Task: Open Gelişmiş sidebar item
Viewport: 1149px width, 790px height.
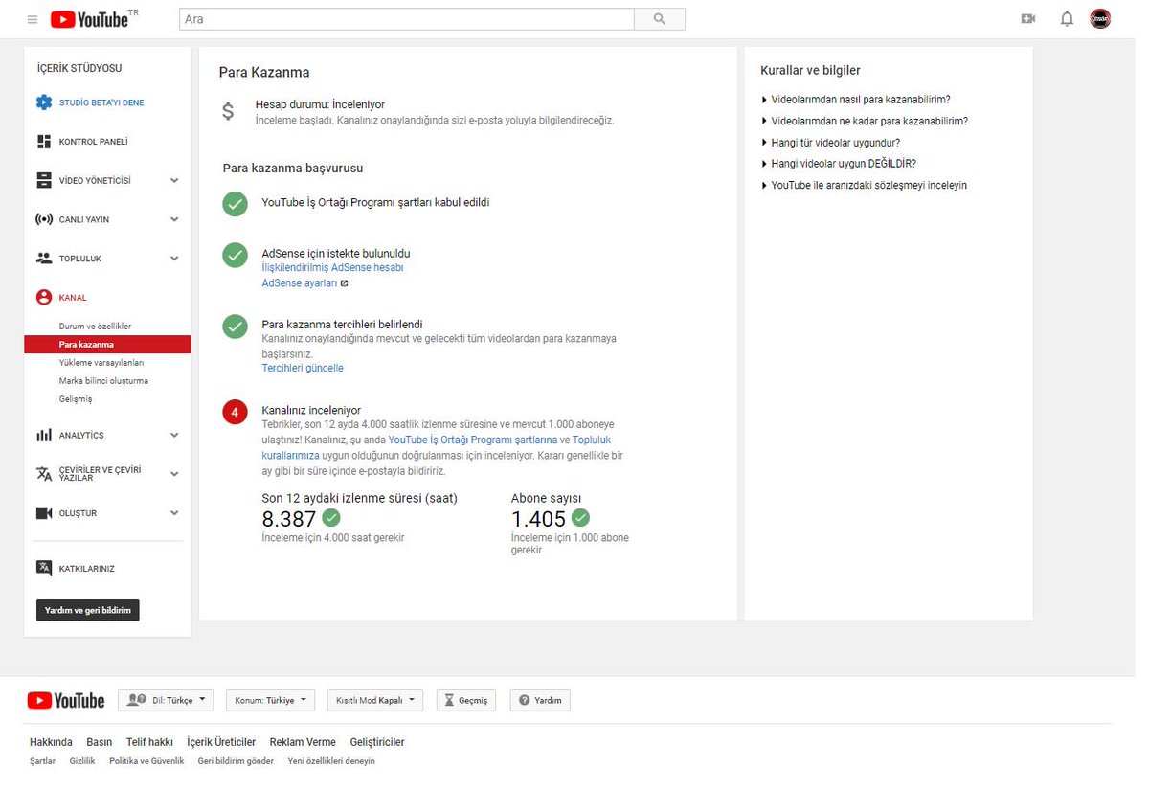Action: pyautogui.click(x=76, y=399)
